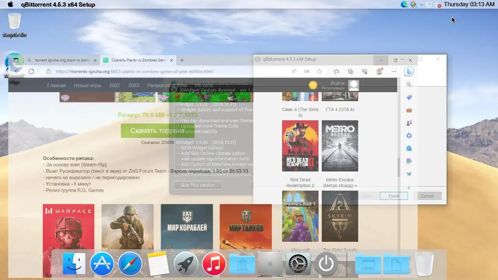
Task: Open Finder from the dock
Action: 74,264
